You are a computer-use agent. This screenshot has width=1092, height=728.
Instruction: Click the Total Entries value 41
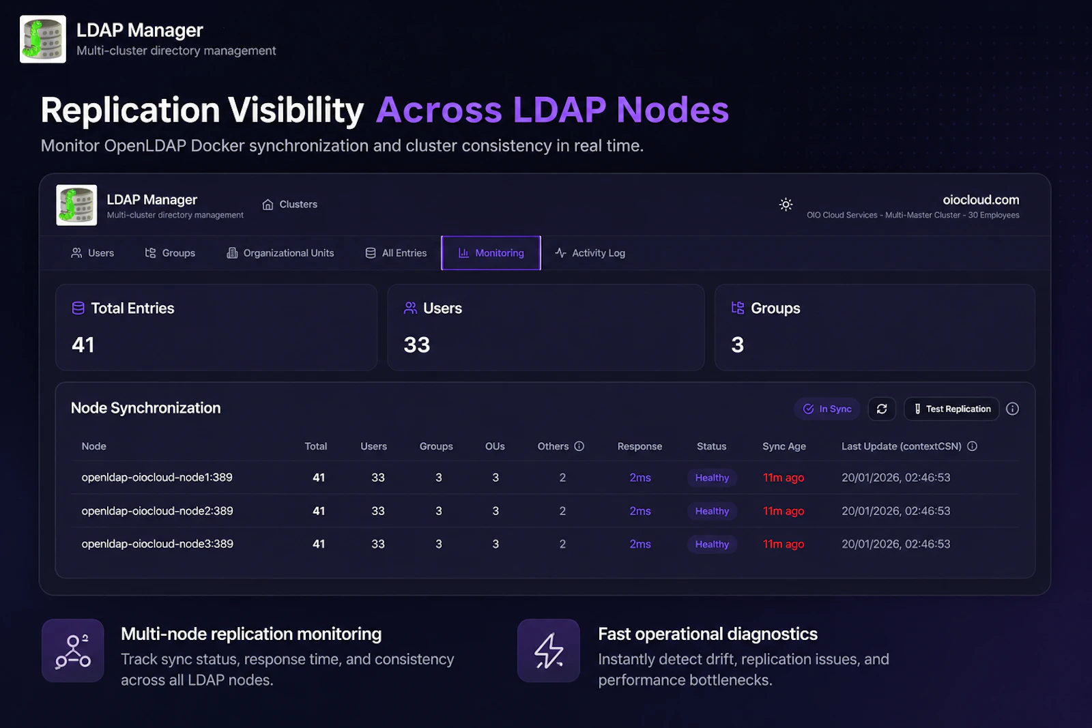click(83, 345)
